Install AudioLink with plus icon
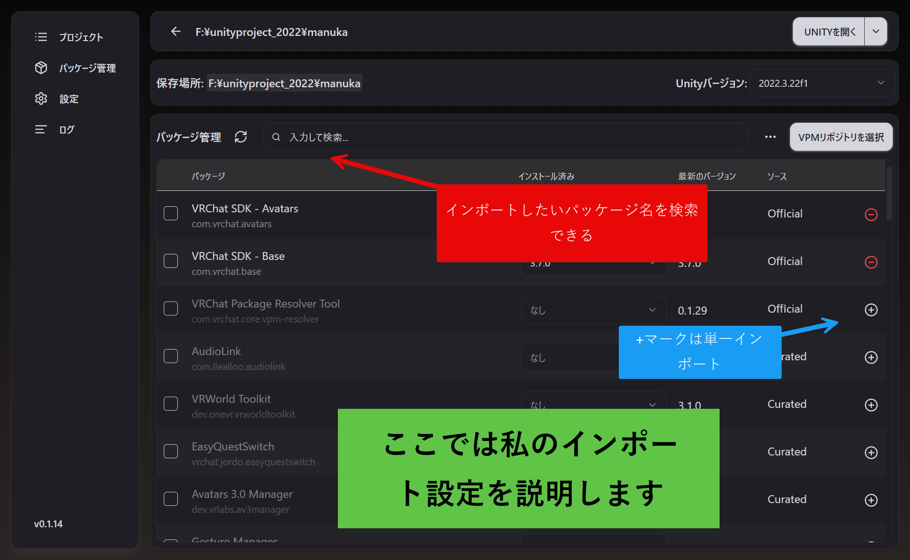The width and height of the screenshot is (910, 560). click(x=871, y=357)
